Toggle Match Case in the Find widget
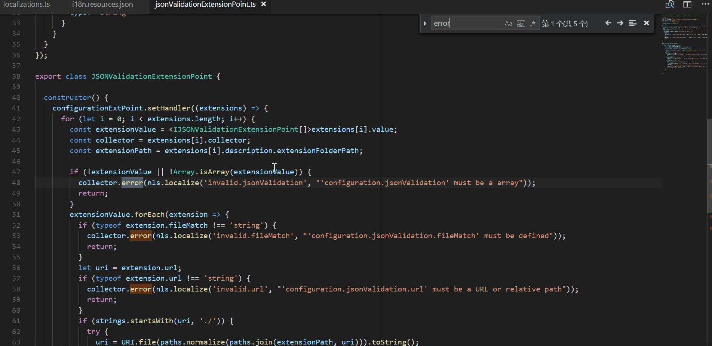This screenshot has height=346, width=712. pyautogui.click(x=508, y=23)
